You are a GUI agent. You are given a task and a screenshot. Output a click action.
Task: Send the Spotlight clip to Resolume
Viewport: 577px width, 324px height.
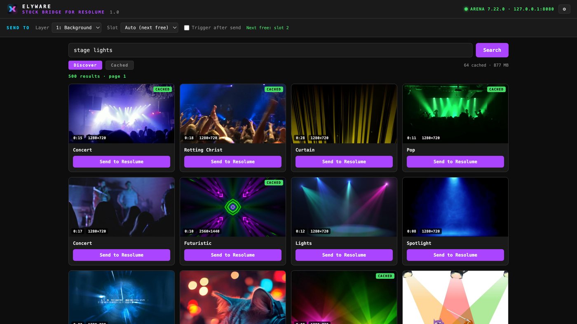point(455,255)
